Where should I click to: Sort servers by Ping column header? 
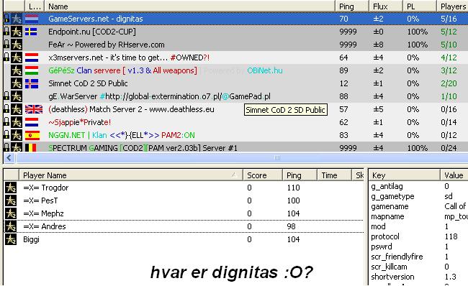[351, 6]
